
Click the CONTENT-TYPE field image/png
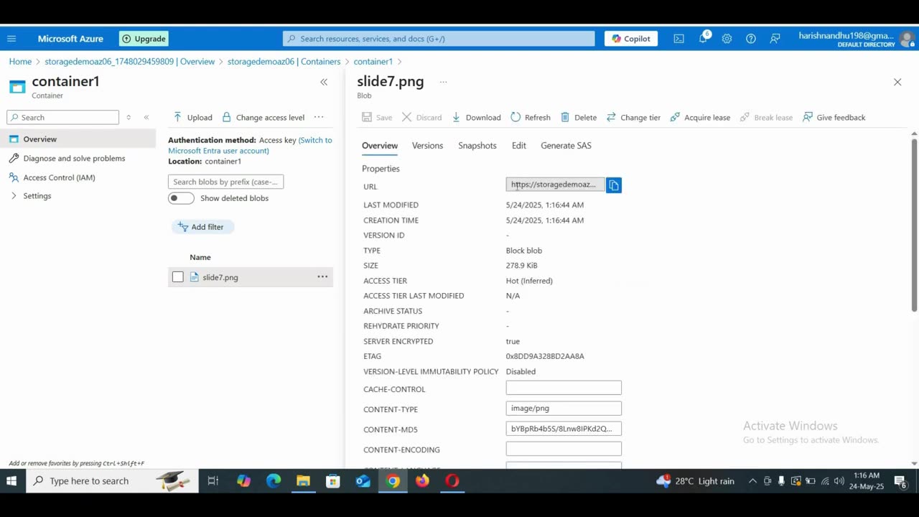pyautogui.click(x=564, y=409)
